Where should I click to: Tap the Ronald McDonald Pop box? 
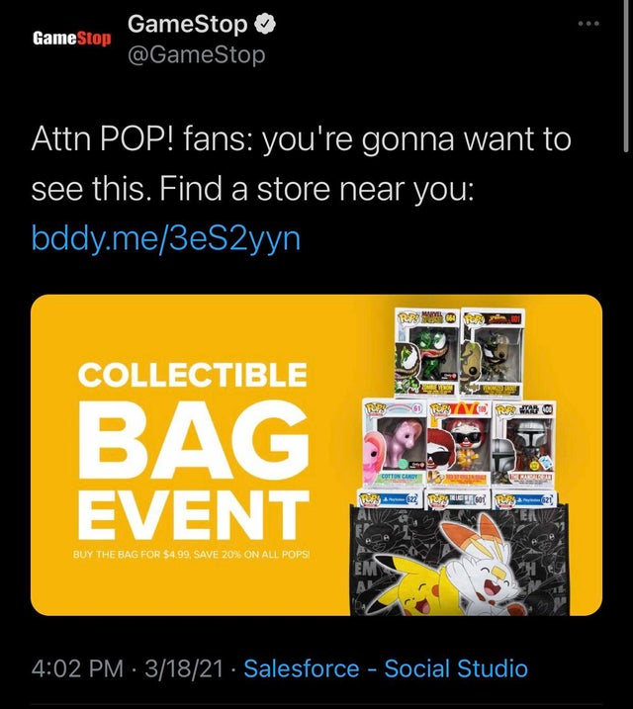click(x=459, y=443)
